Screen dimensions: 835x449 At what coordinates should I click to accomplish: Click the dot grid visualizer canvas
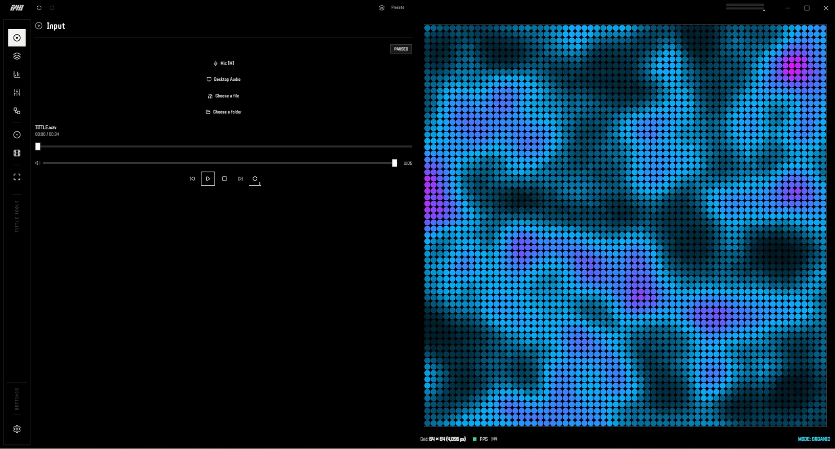click(625, 225)
